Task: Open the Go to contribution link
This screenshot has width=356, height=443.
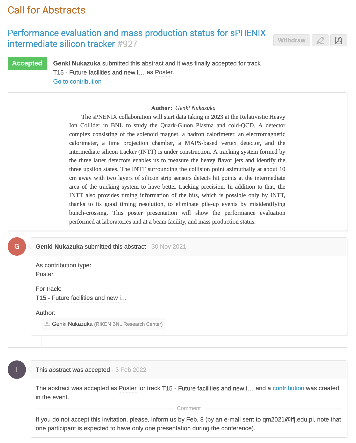Action: [x=77, y=82]
